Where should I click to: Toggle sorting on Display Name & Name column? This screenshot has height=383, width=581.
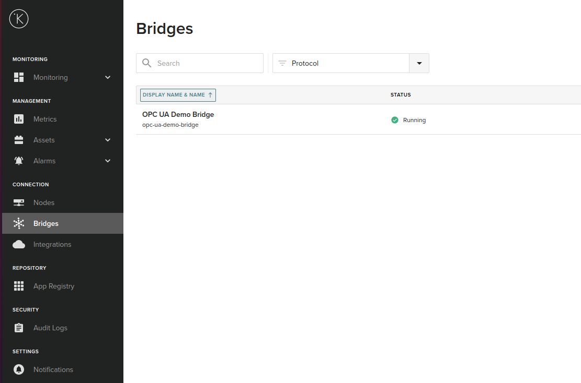tap(178, 95)
